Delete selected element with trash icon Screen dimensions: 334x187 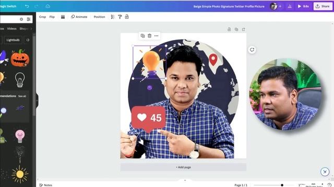(x=150, y=36)
